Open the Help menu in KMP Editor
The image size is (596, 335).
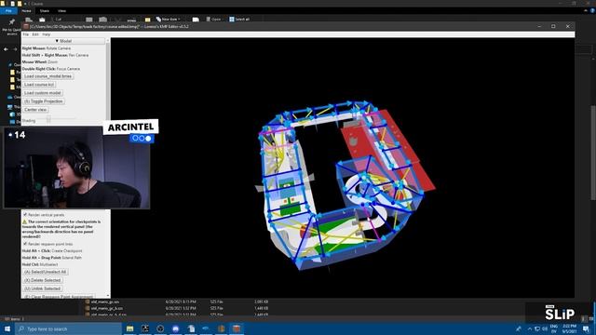tap(47, 34)
